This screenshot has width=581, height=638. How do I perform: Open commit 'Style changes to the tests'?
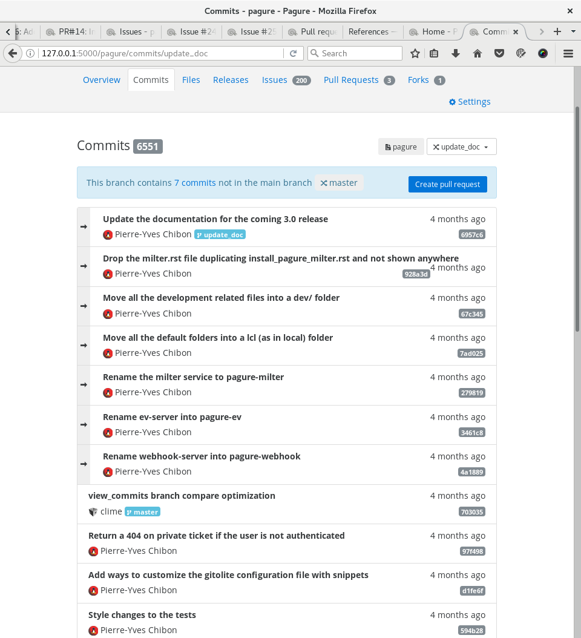coord(142,615)
